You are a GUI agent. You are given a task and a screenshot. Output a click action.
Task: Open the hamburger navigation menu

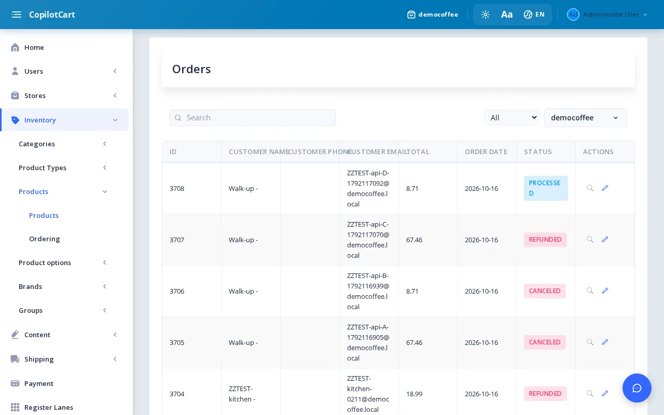(17, 15)
